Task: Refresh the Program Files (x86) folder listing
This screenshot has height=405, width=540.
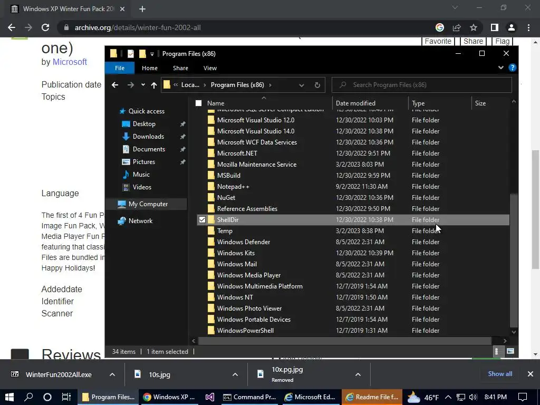Action: click(x=317, y=85)
